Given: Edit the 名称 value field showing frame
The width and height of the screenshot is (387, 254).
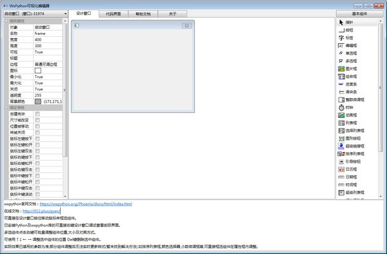Looking at the screenshot, I should pos(48,34).
